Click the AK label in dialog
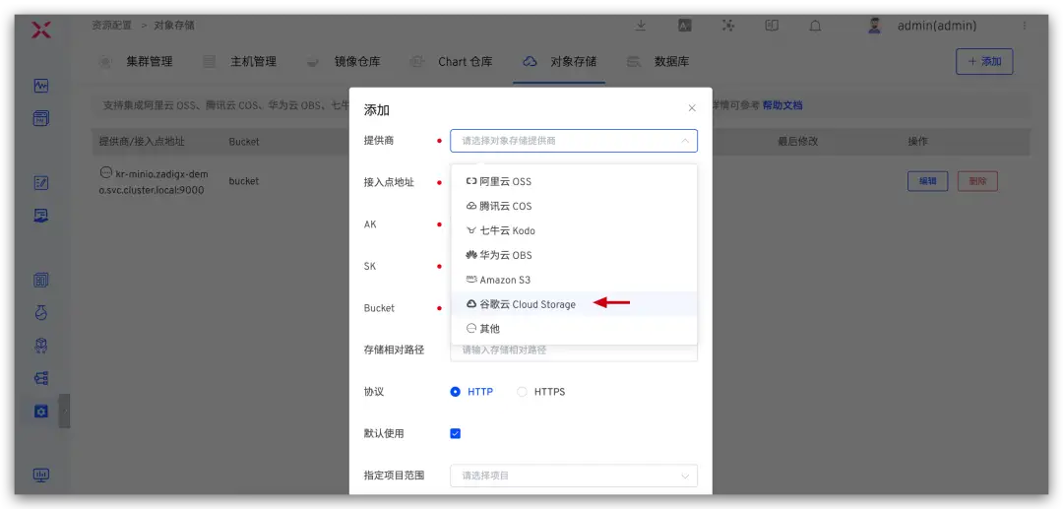1063x509 pixels. (370, 224)
